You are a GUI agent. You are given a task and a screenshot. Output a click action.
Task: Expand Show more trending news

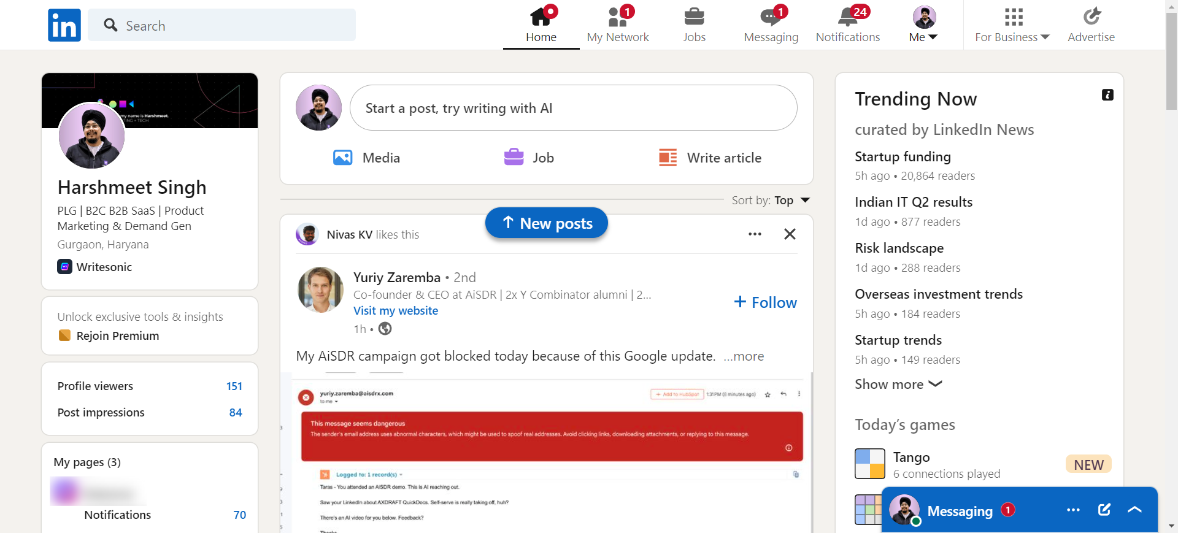tap(898, 384)
